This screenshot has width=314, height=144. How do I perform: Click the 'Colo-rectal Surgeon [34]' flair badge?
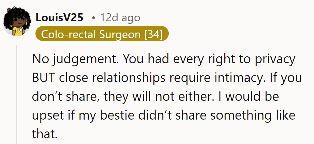pos(102,34)
